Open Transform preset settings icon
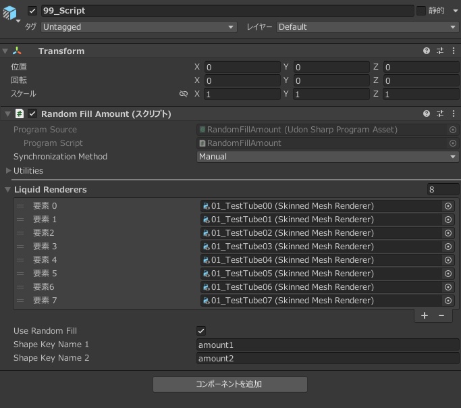This screenshot has height=408, width=461. point(440,51)
